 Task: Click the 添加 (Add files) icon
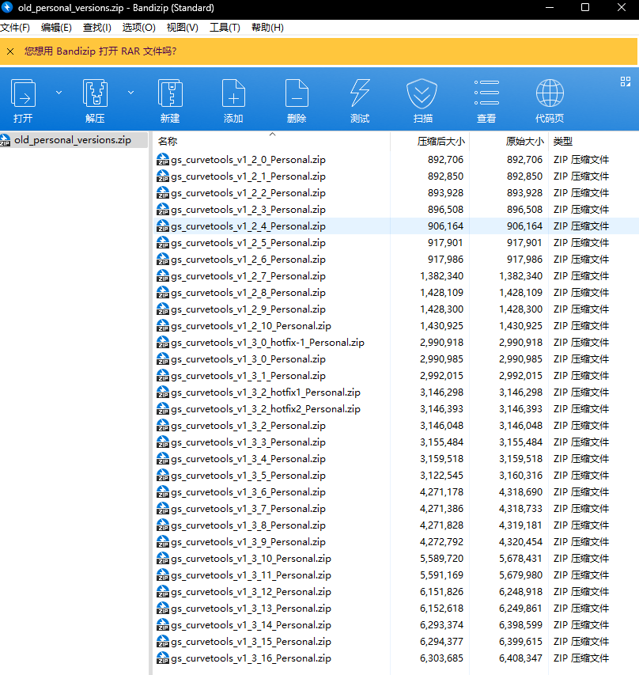pos(233,97)
